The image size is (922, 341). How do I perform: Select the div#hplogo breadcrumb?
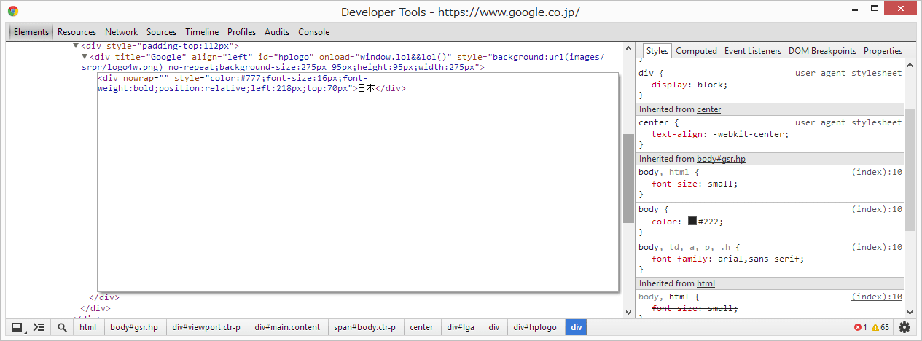coord(536,327)
